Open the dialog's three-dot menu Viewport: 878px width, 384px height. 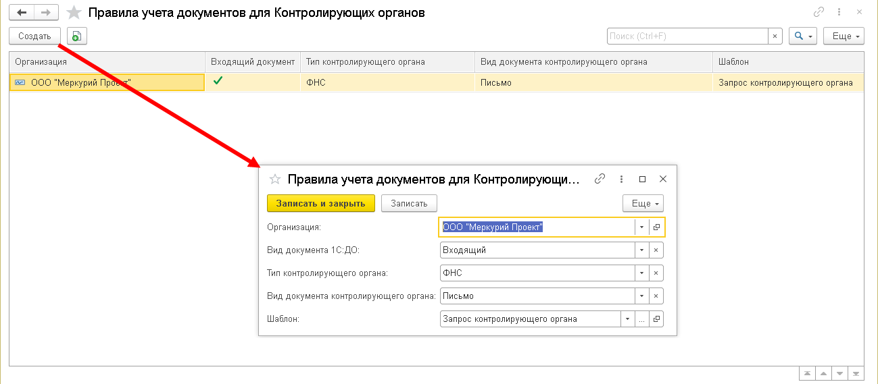621,179
